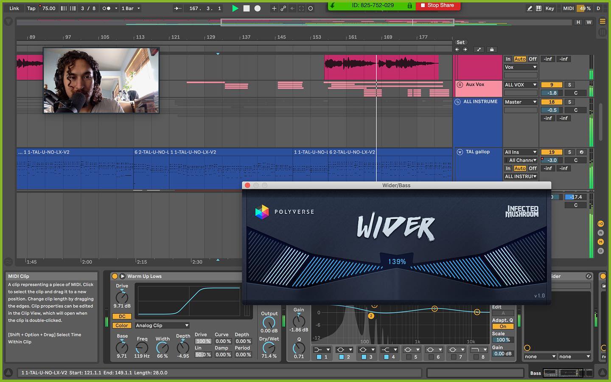
Task: Start playback with the green Play button
Action: [x=235, y=8]
